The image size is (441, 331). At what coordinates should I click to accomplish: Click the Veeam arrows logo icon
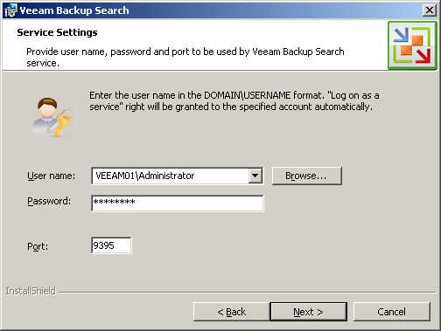(412, 45)
